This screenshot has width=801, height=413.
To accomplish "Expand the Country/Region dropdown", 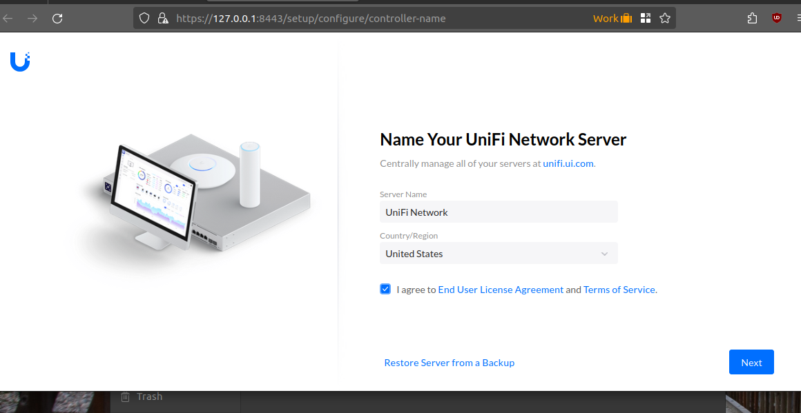I will [498, 254].
